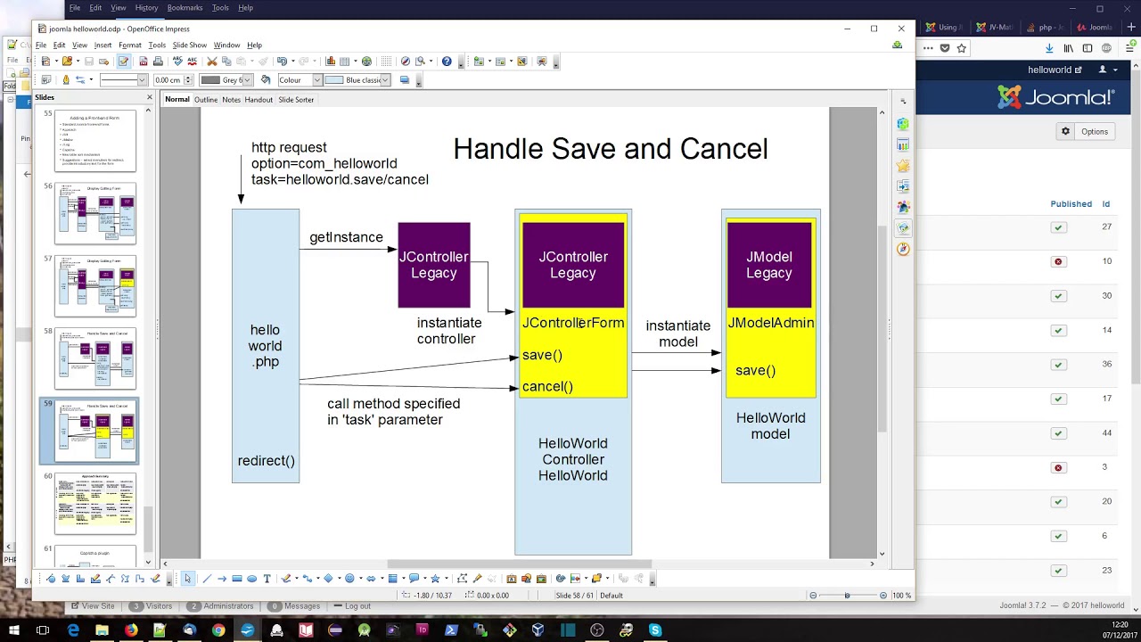Click the Cut scissors icon
Screen dimensions: 1141x642
[x=213, y=62]
